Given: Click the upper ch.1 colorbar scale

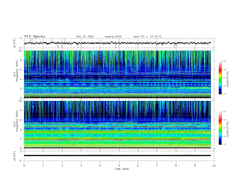Looking at the screenshot, I should click(220, 78).
